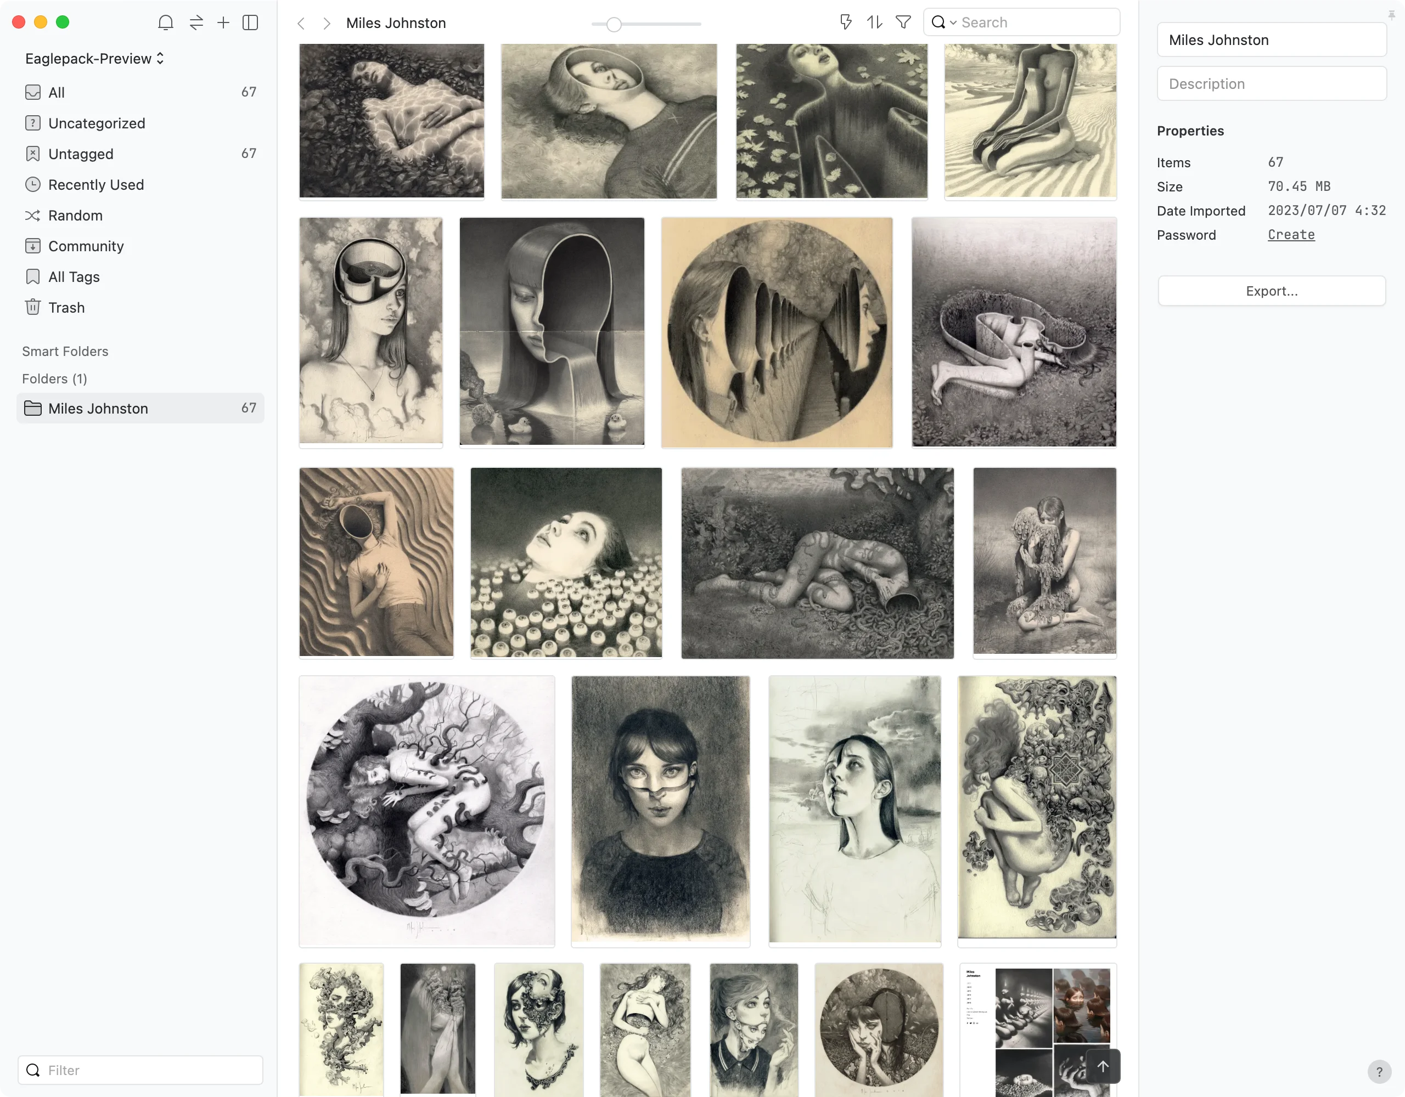Go back with the left chevron

(x=301, y=23)
